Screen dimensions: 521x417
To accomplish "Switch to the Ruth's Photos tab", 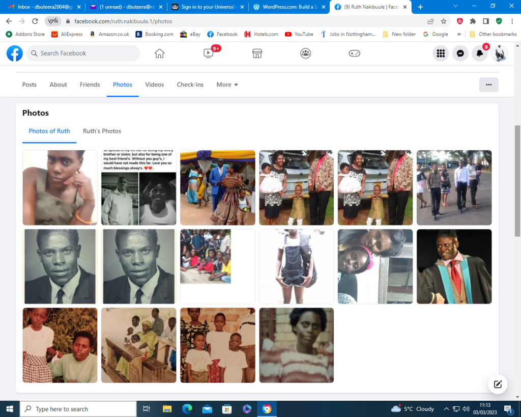I will [102, 131].
